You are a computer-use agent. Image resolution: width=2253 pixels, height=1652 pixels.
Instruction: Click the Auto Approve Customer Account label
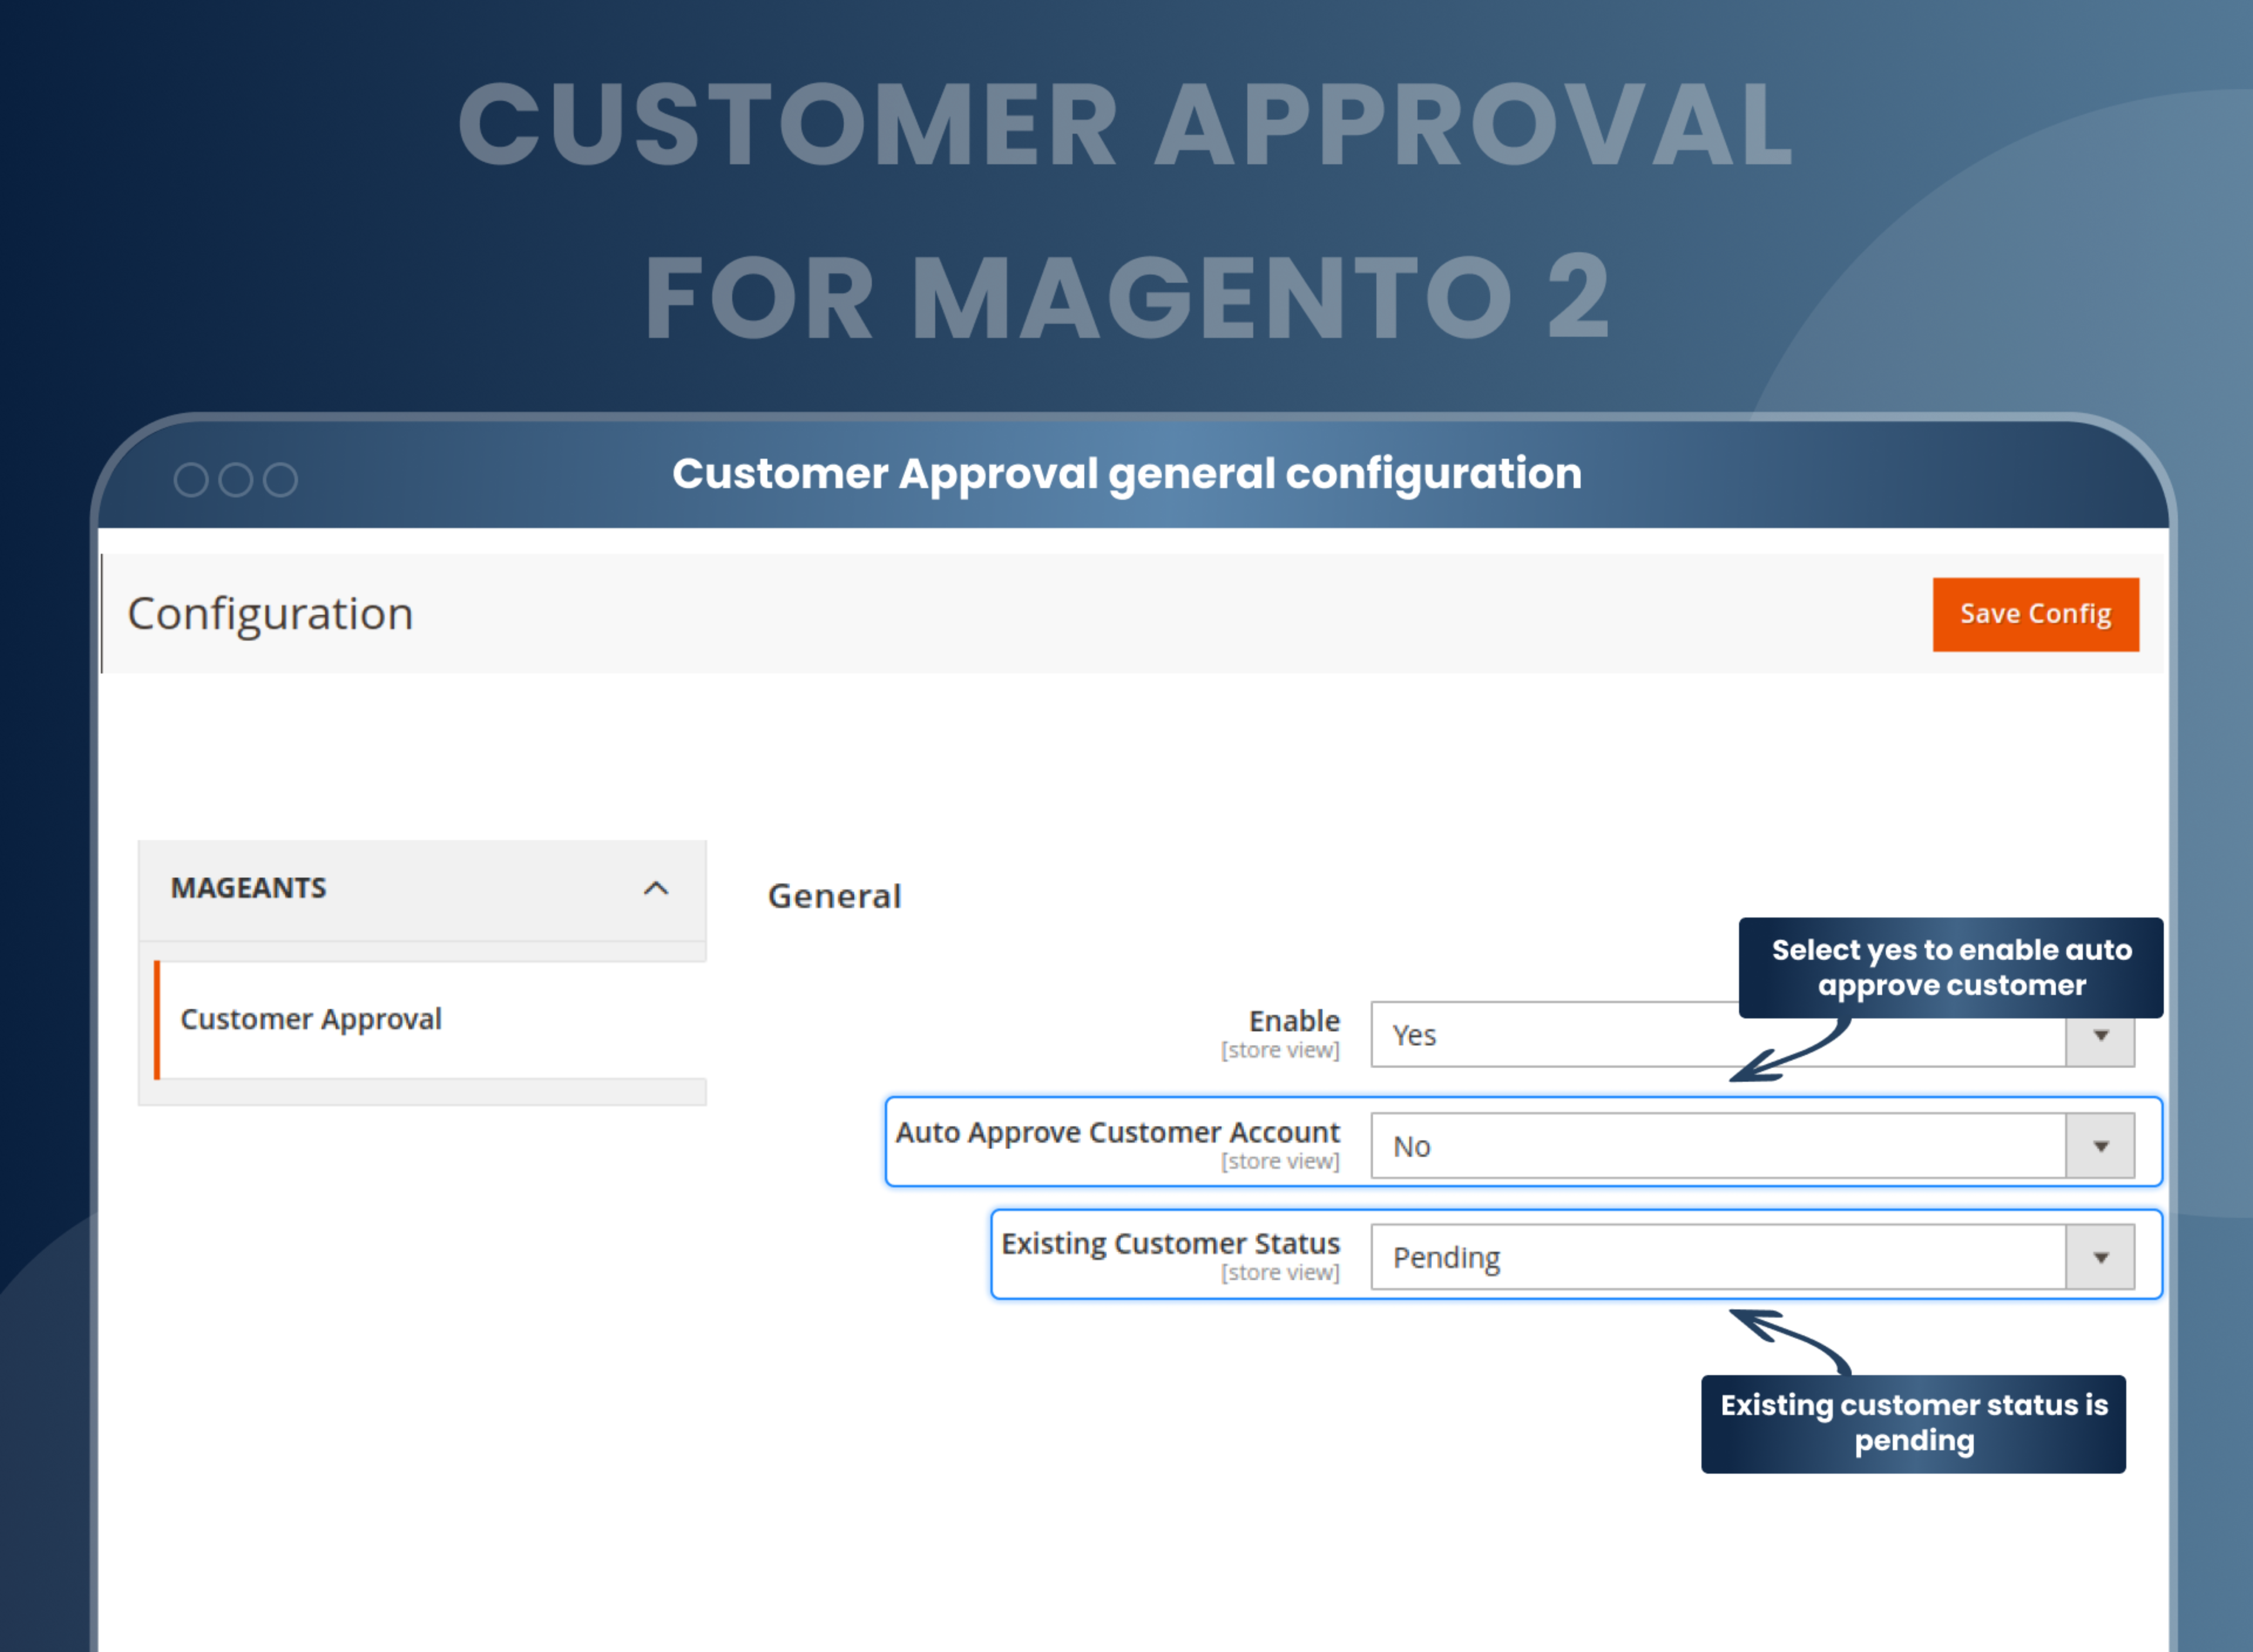click(x=1117, y=1132)
